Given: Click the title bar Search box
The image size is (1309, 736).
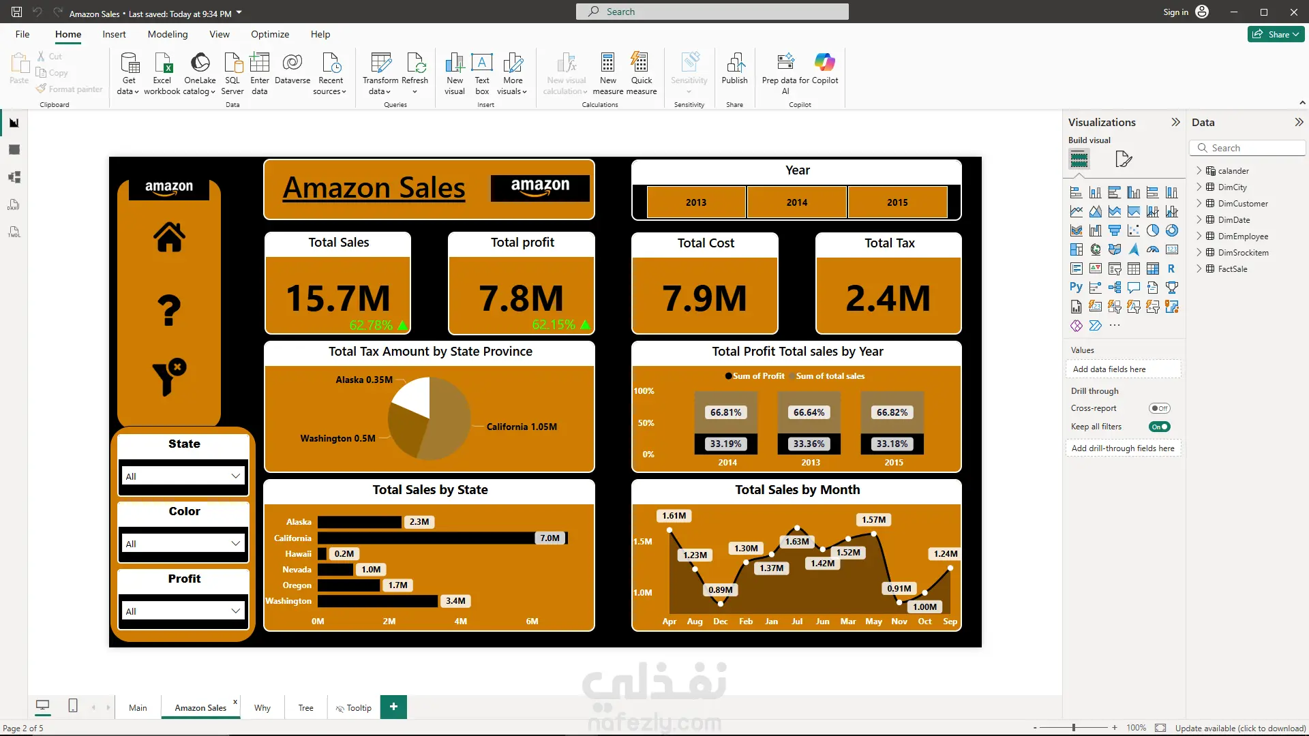Looking at the screenshot, I should pos(712,12).
